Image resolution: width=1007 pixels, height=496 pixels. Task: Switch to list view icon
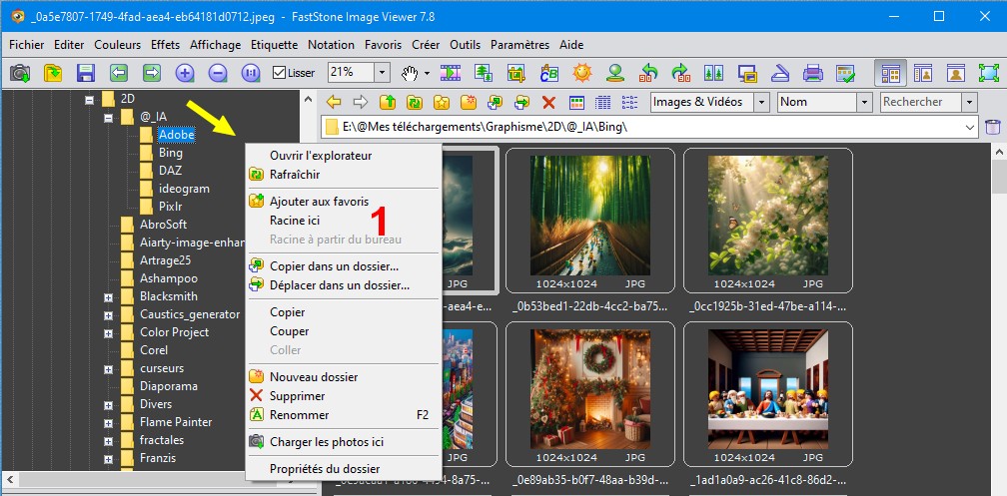tap(630, 102)
